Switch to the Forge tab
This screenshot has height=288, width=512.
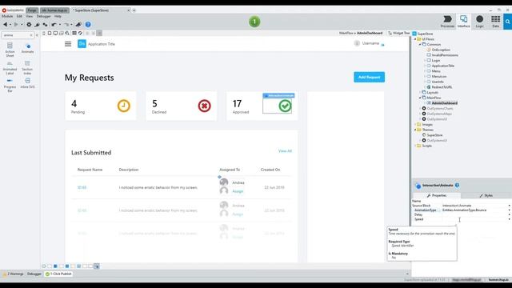32,10
